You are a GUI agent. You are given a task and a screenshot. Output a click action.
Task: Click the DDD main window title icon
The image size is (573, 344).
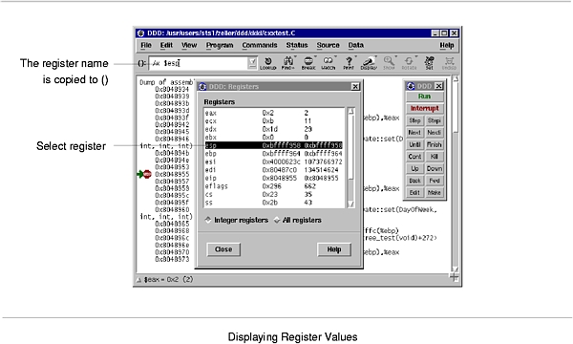point(140,33)
